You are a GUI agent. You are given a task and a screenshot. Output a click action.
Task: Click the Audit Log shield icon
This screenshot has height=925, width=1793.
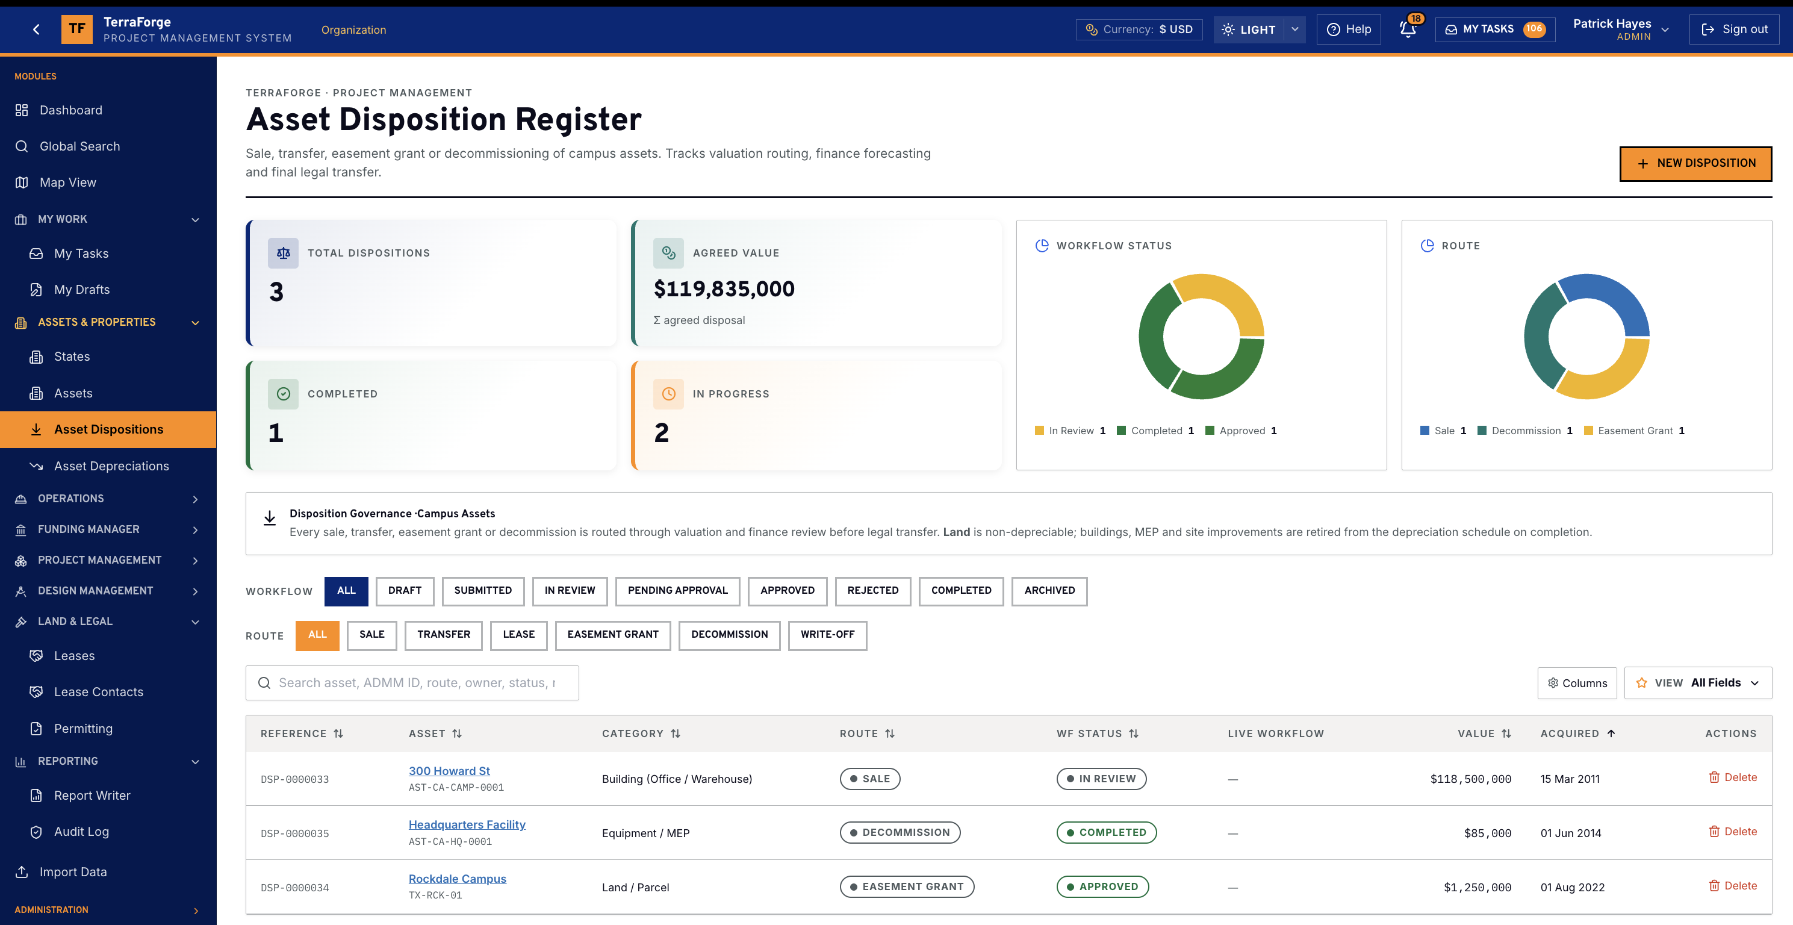(36, 832)
